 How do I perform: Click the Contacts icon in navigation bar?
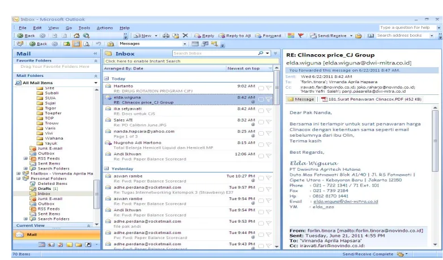point(51,245)
